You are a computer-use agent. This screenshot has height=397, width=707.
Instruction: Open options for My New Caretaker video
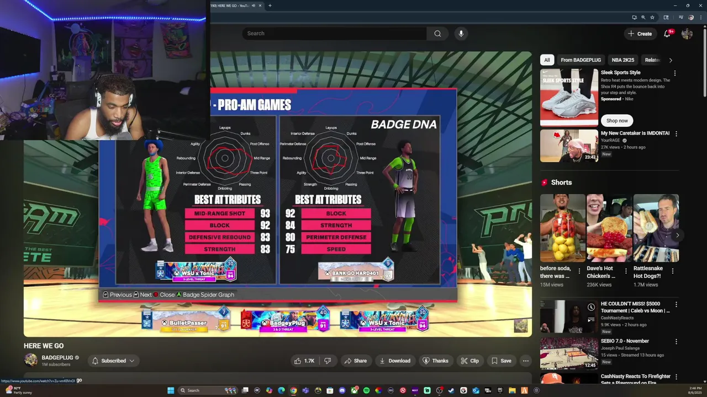[676, 133]
